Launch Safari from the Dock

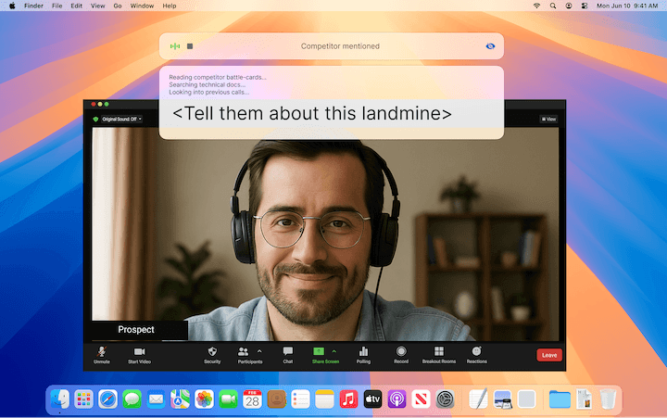[107, 399]
